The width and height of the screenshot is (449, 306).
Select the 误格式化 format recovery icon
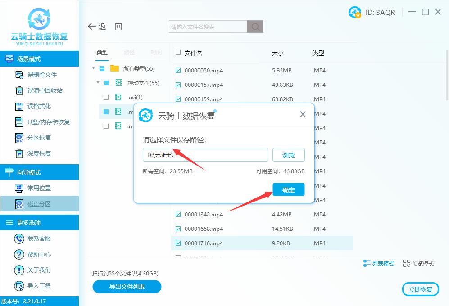pos(19,106)
